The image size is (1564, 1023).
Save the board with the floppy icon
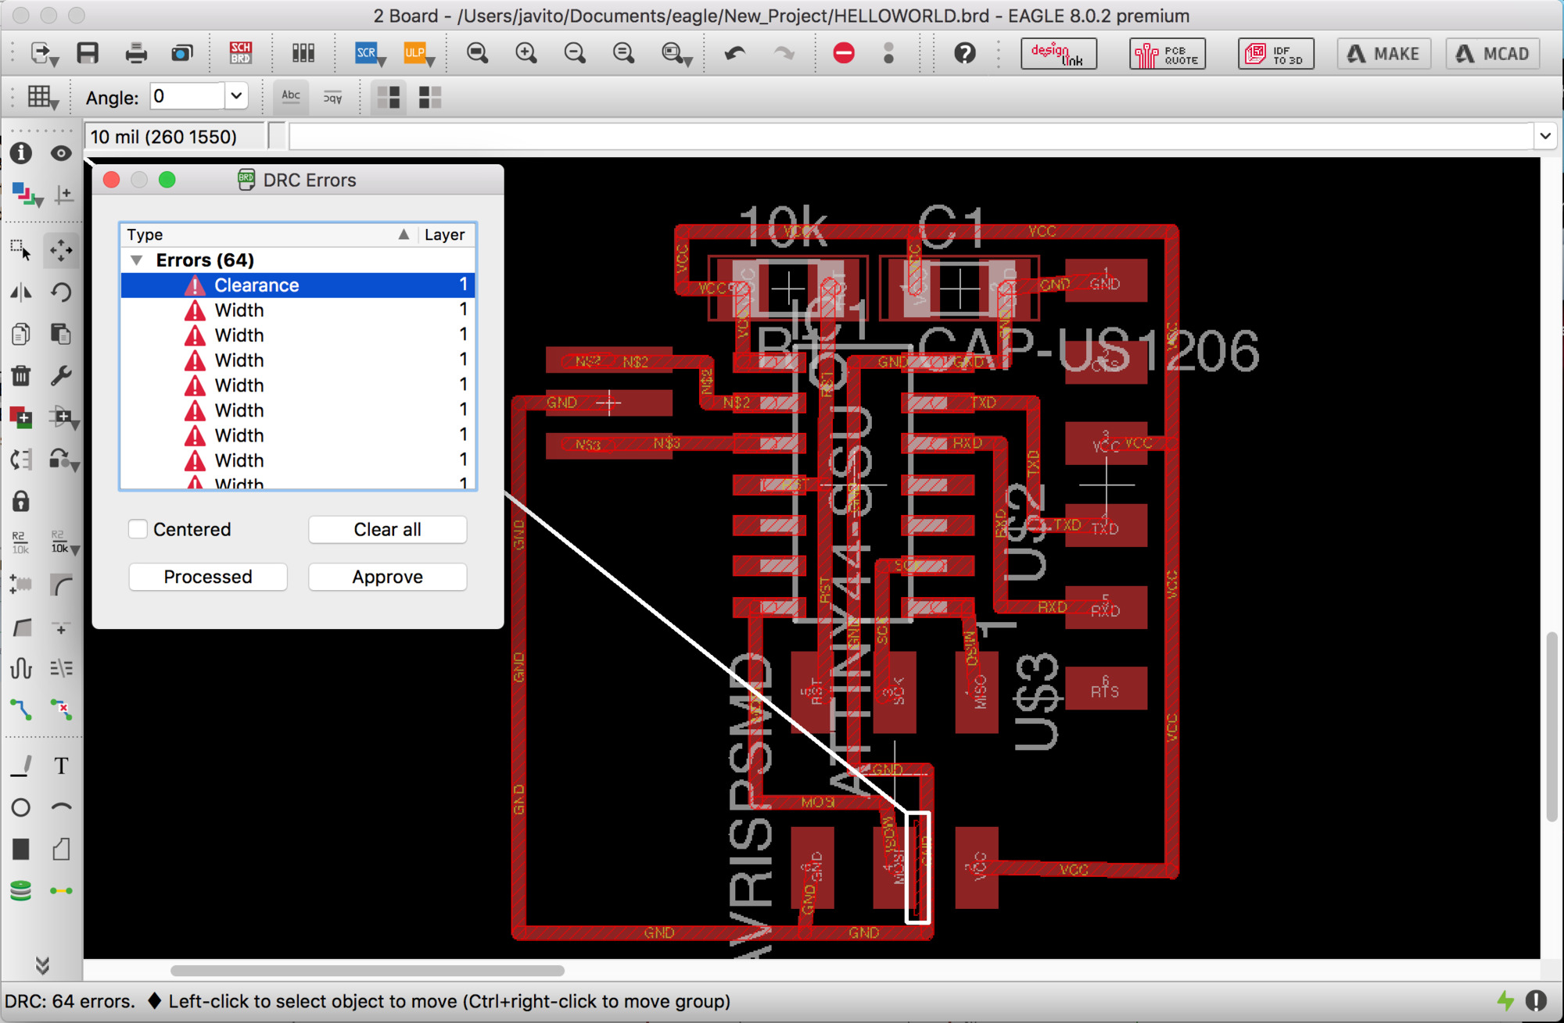(x=88, y=53)
